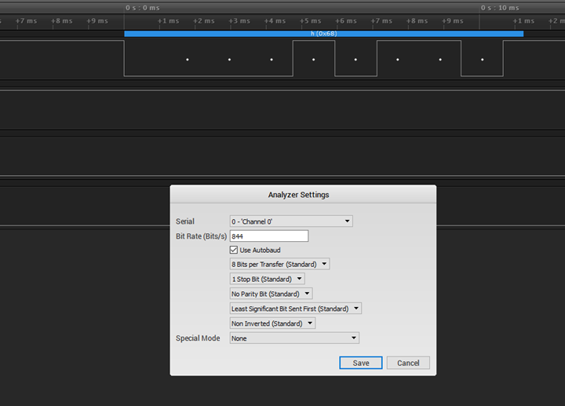Click the Cancel button
This screenshot has height=406, width=565.
408,363
